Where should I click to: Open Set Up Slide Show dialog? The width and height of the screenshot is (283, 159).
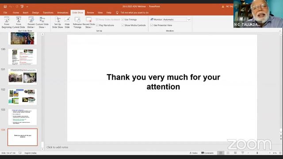pyautogui.click(x=57, y=23)
